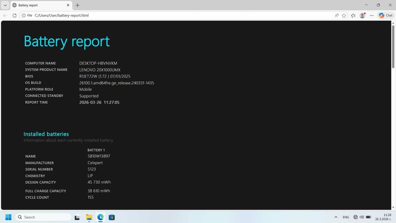Click the page vertical scrollbar thumb
396x223 pixels.
393,46
